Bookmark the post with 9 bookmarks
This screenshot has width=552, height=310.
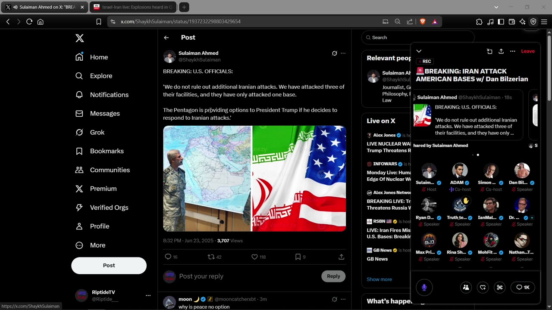300,257
